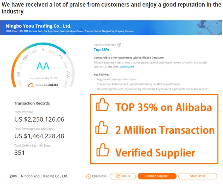
Task: Click the phone icon in Call us
Action: tap(118, 176)
